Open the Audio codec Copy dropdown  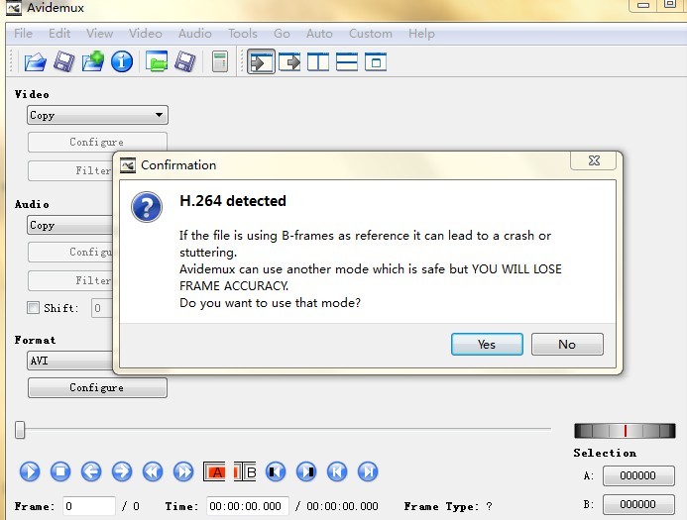[x=70, y=226]
